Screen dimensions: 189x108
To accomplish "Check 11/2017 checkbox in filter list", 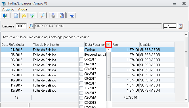I will pos(81,88).
